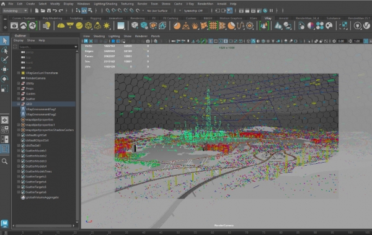Open the Symmetry Off dropdown
Image resolution: width=372 pixels, height=235 pixels.
196,11
